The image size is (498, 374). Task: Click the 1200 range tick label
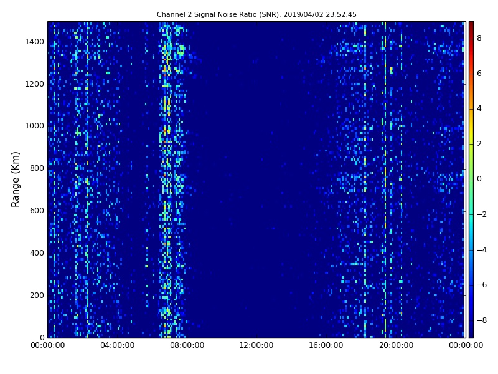(x=35, y=84)
